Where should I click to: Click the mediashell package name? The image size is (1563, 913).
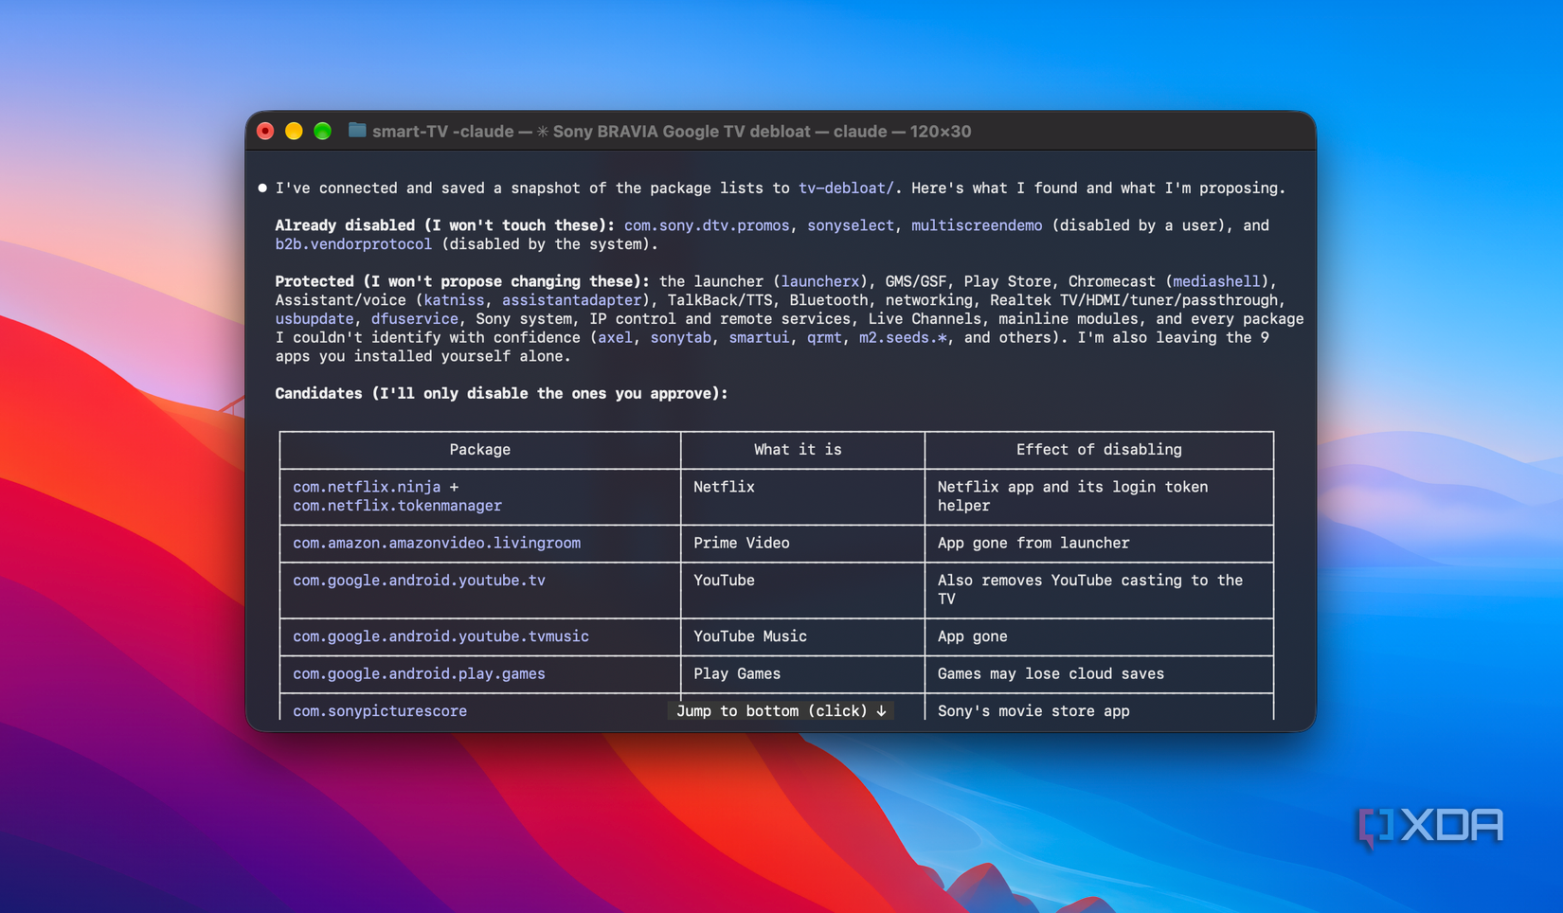tap(1216, 281)
